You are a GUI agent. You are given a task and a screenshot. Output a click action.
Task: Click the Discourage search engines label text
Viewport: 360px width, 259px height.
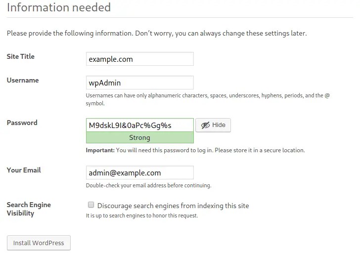(173, 206)
